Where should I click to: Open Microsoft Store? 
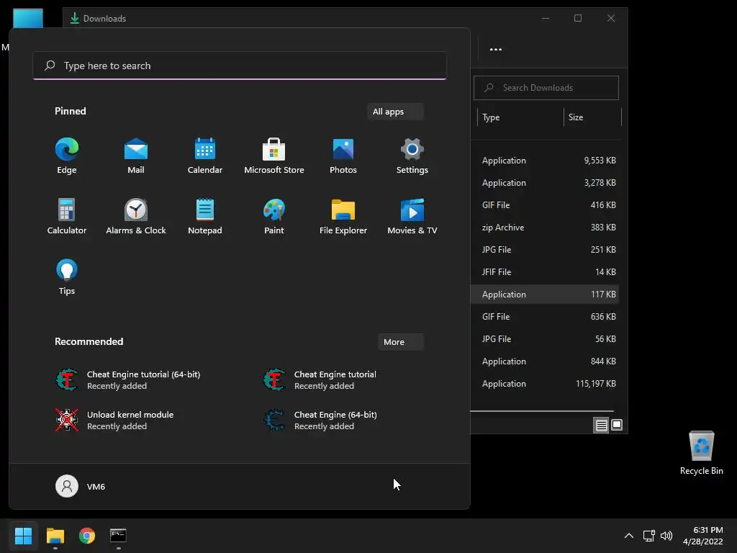[274, 156]
